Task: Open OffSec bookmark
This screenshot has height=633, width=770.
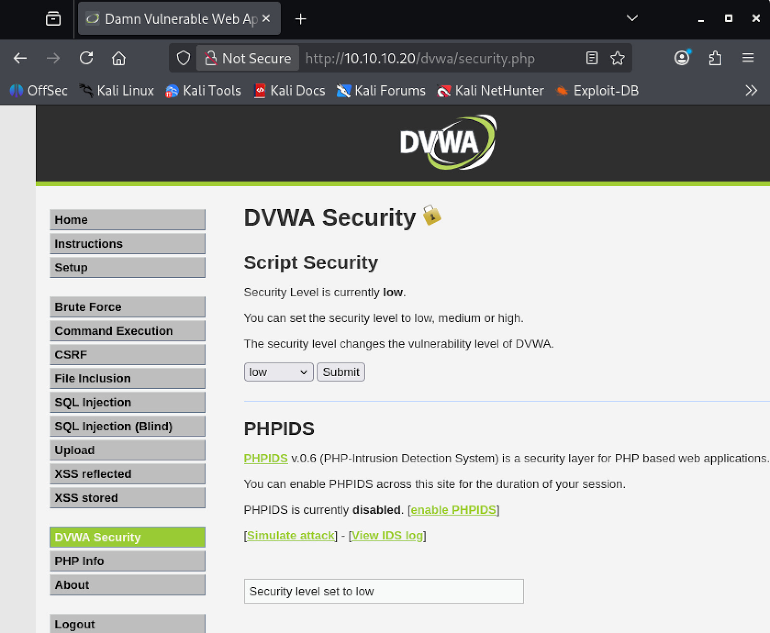Action: click(x=38, y=90)
